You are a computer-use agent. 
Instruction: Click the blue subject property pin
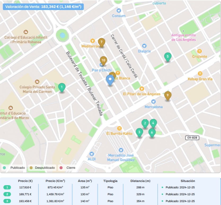[x=110, y=79]
